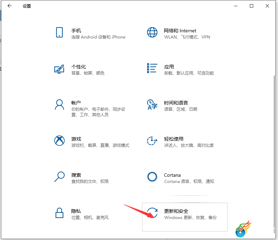Image resolution: width=278 pixels, height=240 pixels.
Task: Open the 隐私 settings title
Action: [76, 211]
